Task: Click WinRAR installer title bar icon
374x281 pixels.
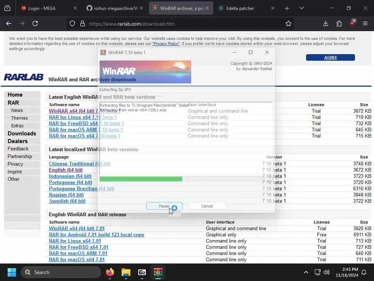Action: click(103, 53)
